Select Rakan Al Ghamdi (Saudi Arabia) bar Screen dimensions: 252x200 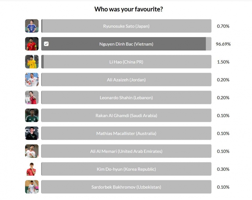click(x=126, y=115)
